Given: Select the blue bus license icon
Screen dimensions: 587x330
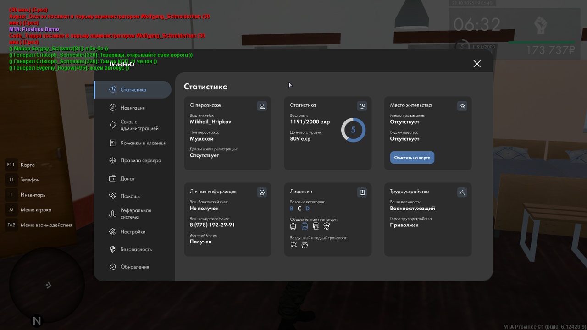Looking at the screenshot, I should coord(305,226).
